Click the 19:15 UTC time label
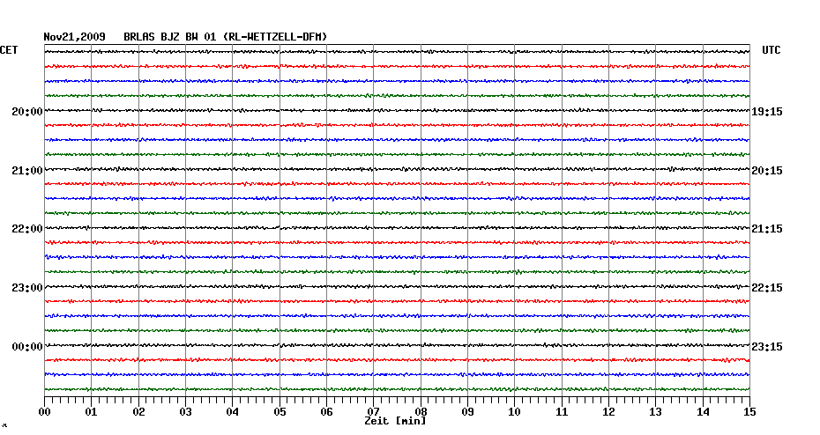 [766, 112]
